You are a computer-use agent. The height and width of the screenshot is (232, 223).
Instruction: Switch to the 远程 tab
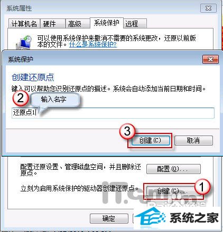(x=135, y=24)
